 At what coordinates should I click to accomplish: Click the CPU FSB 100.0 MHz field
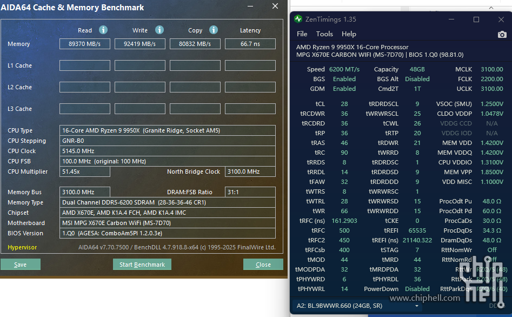(x=168, y=161)
